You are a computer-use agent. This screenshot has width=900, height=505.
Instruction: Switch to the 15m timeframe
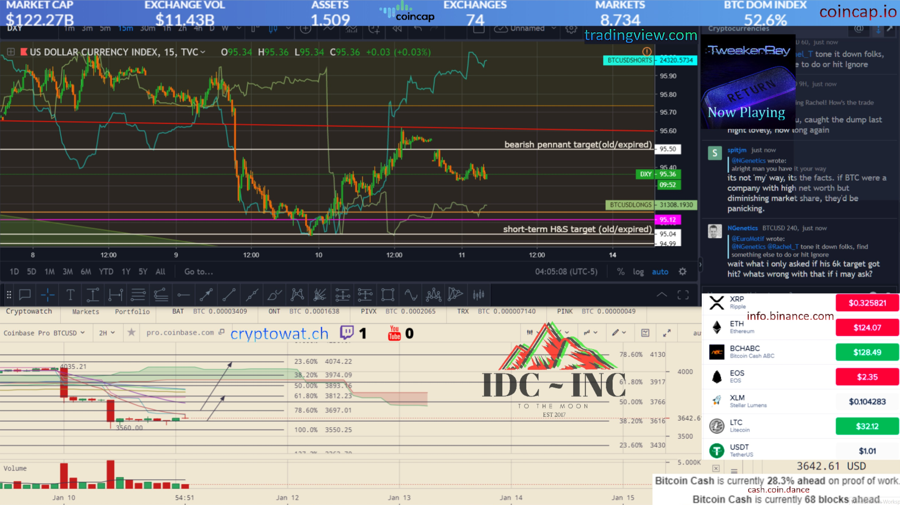125,29
